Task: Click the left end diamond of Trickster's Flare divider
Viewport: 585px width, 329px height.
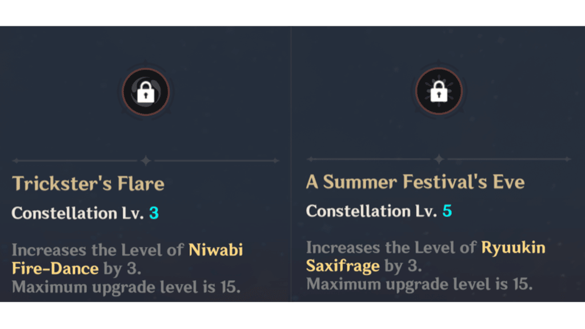Action: (15, 161)
